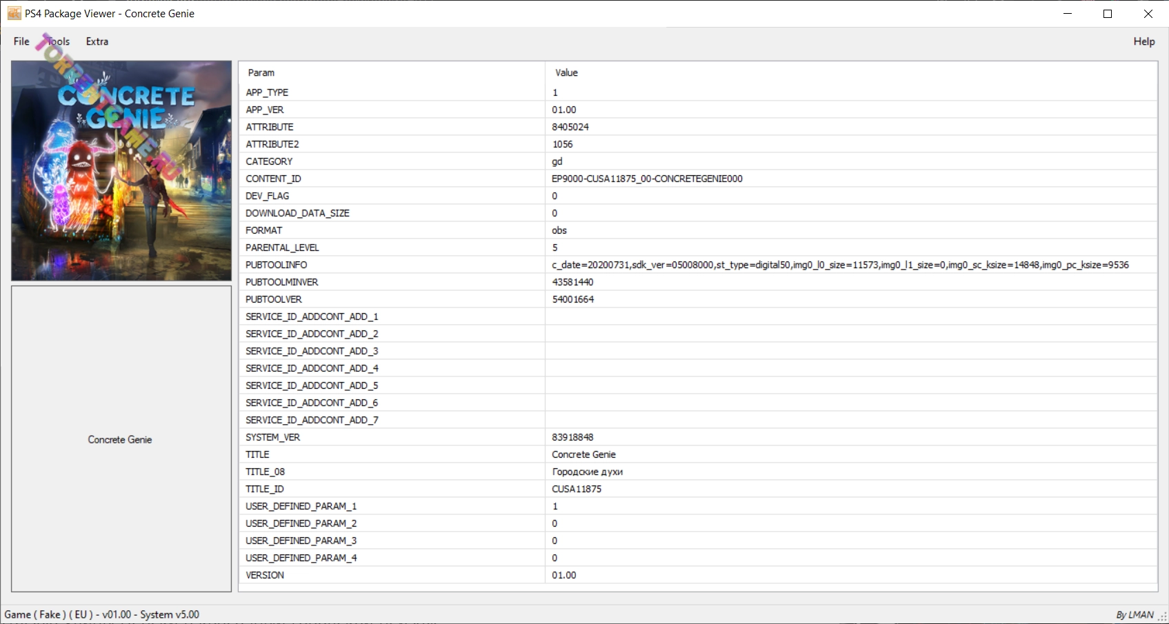Select the USER_DEFINED_PARAM_1 row
The image size is (1169, 624).
(x=301, y=506)
